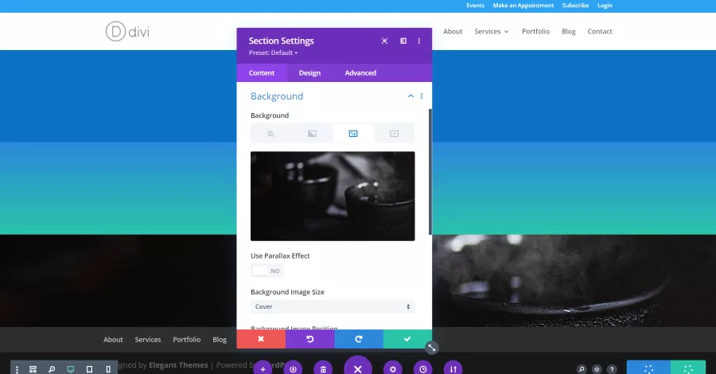
Task: Select the background color tab icon
Action: (270, 134)
